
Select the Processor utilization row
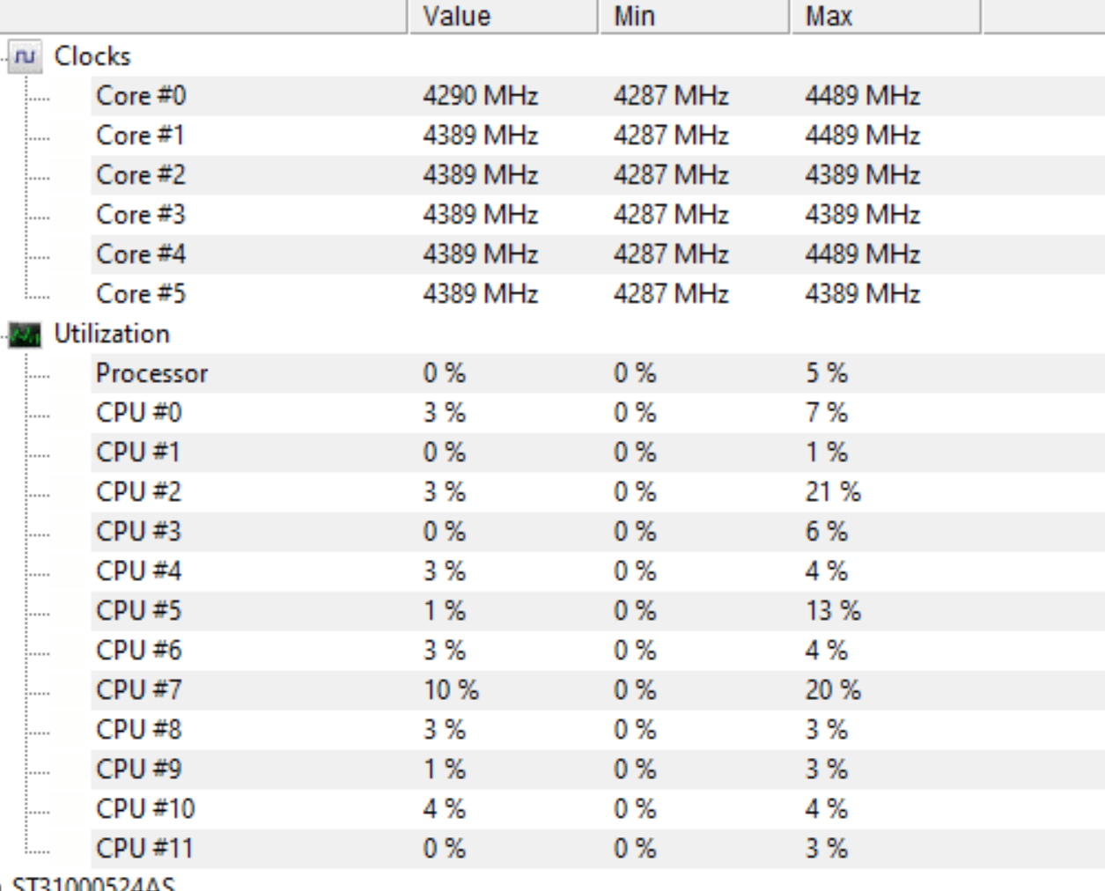point(598,373)
